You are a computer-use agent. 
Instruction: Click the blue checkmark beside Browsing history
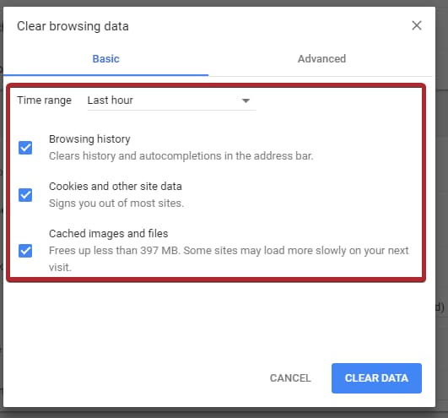(25, 148)
